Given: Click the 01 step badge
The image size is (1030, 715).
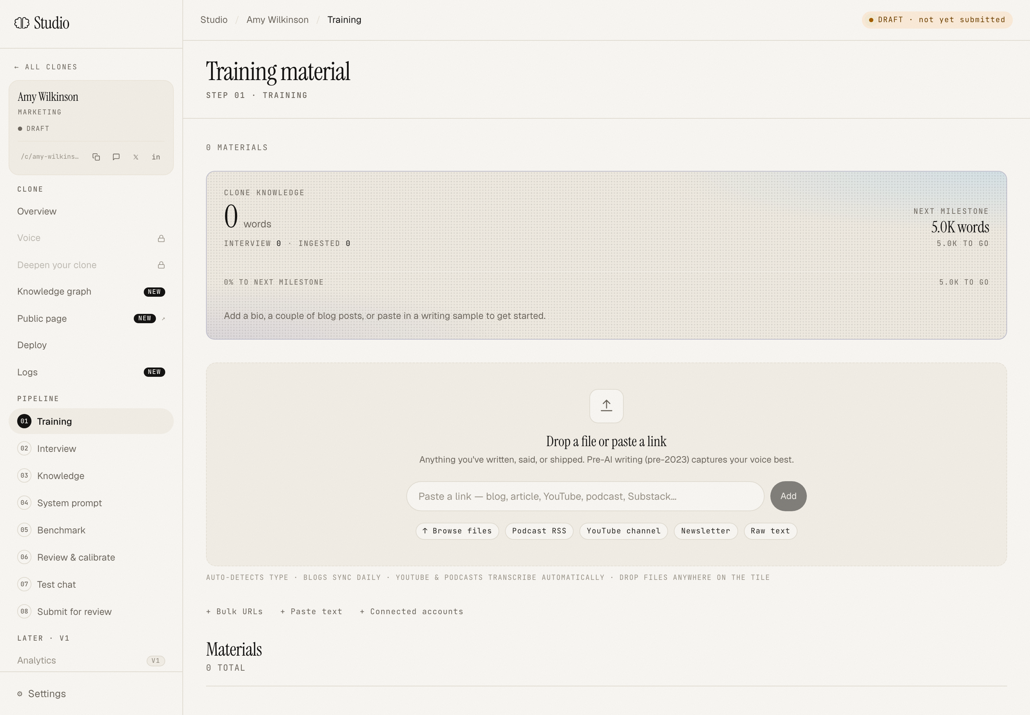Looking at the screenshot, I should 24,421.
